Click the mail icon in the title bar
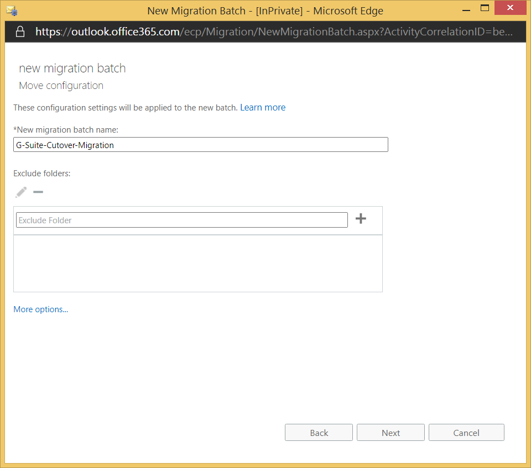531x468 pixels. 11,10
